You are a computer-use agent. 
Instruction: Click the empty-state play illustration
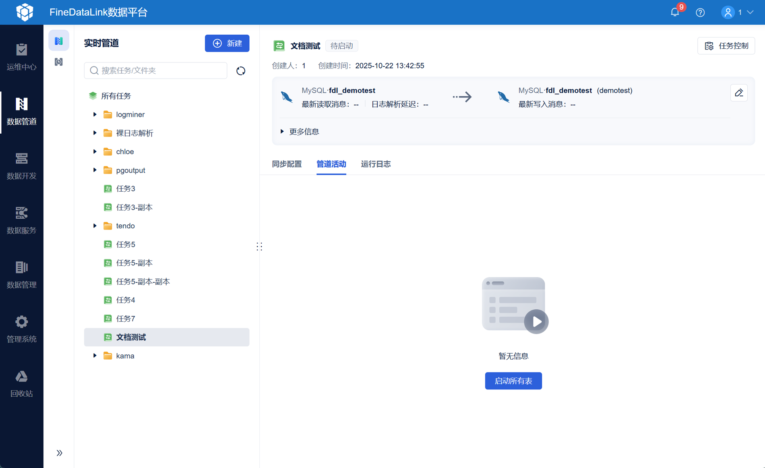(515, 305)
